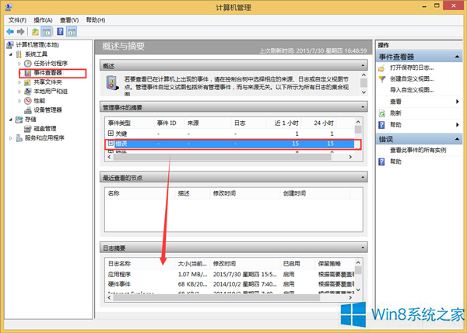Click the 打开保存的日志 folder icon
This screenshot has height=333, width=467.
click(x=381, y=68)
